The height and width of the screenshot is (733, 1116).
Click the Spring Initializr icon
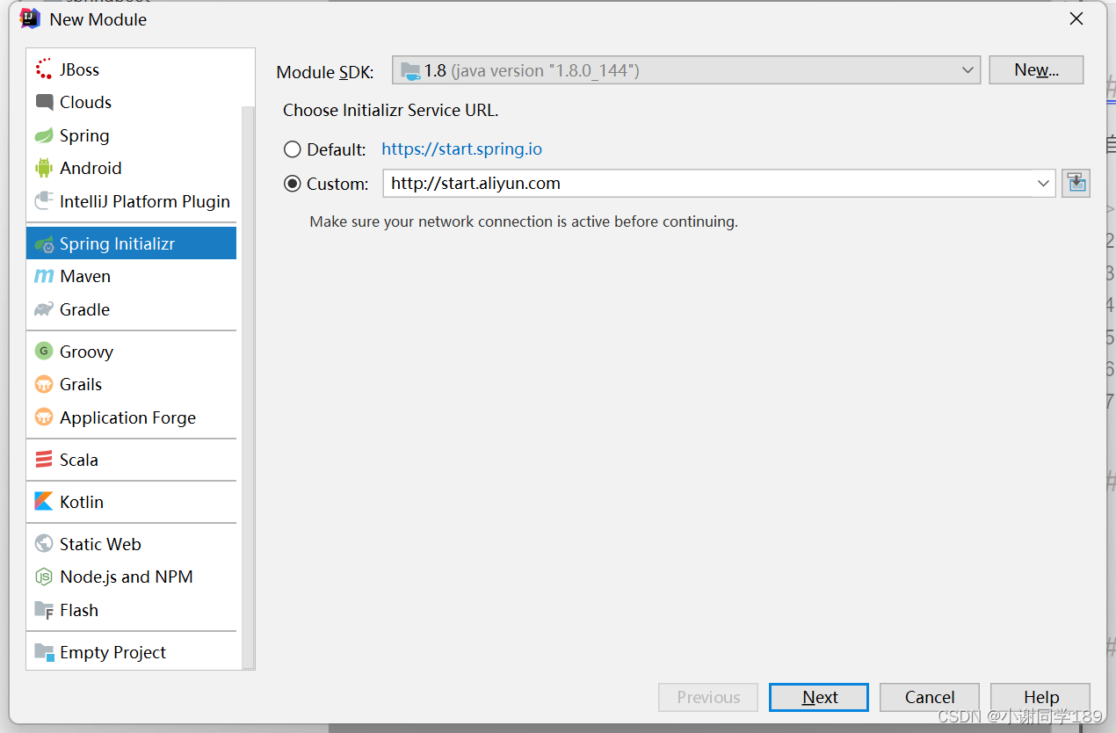44,243
